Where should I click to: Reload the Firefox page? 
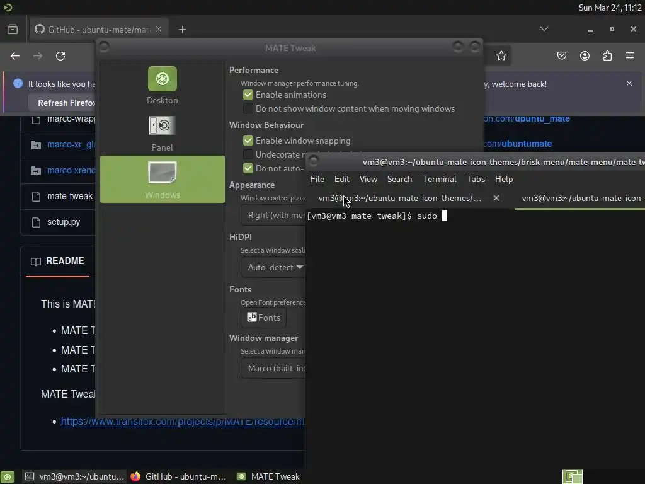click(x=60, y=56)
